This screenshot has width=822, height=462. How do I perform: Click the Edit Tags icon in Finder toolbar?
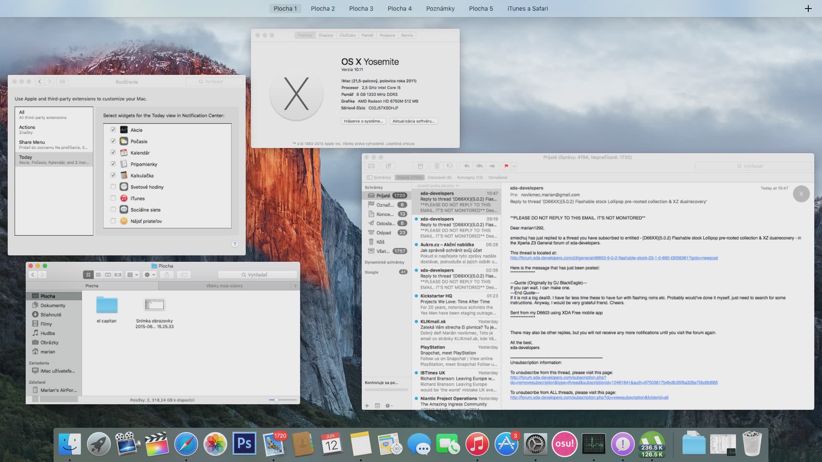(184, 275)
